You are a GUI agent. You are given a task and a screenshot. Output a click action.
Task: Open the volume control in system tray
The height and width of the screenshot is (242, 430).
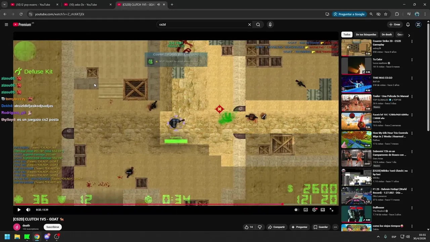point(408,237)
